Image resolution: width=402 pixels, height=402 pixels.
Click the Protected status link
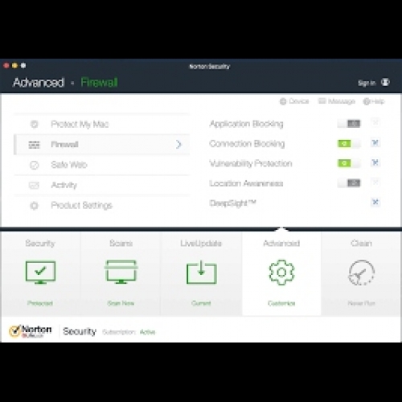pyautogui.click(x=40, y=303)
